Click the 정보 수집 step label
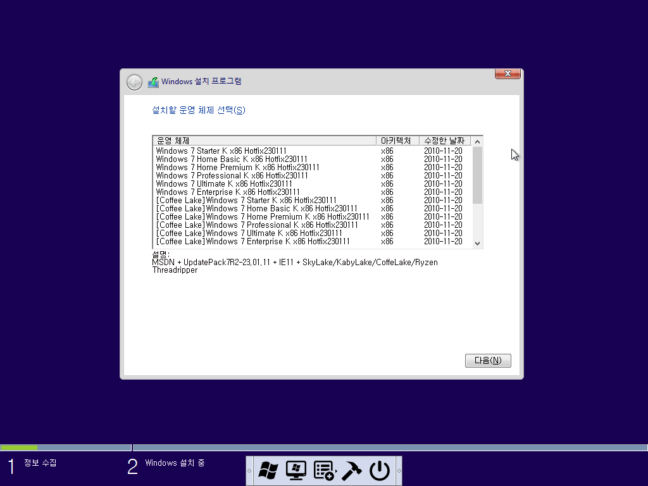 click(40, 463)
